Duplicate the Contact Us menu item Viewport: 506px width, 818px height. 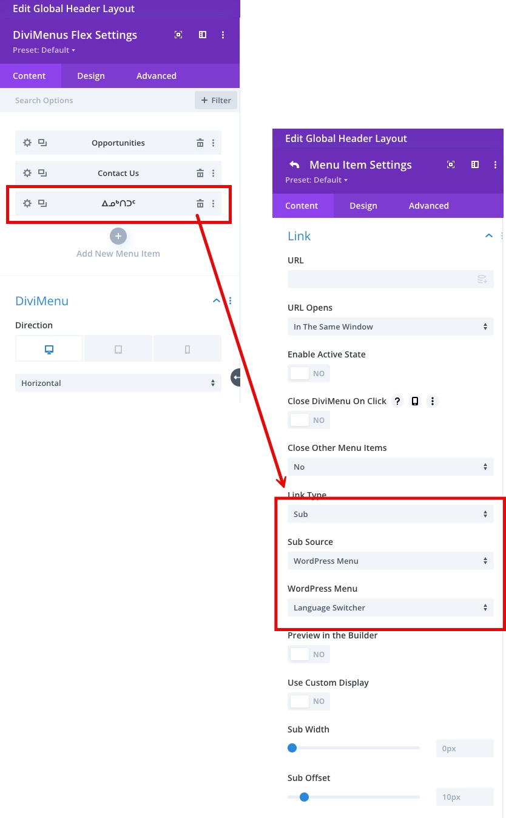pyautogui.click(x=42, y=173)
